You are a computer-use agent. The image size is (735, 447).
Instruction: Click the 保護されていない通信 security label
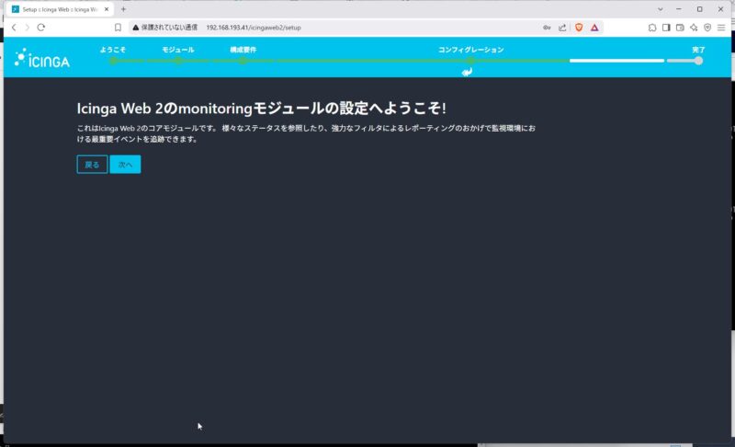pos(169,28)
